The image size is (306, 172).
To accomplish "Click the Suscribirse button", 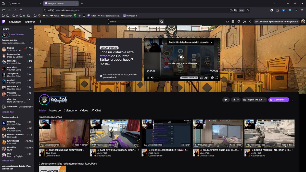I will pyautogui.click(x=279, y=100).
